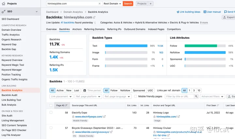The width and height of the screenshot is (235, 139).
Task: Click lock icon before www.bikeride.com/giveaways/
Action: pyautogui.click(x=73, y=132)
